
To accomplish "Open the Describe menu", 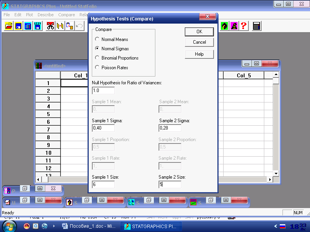I will 46,15.
